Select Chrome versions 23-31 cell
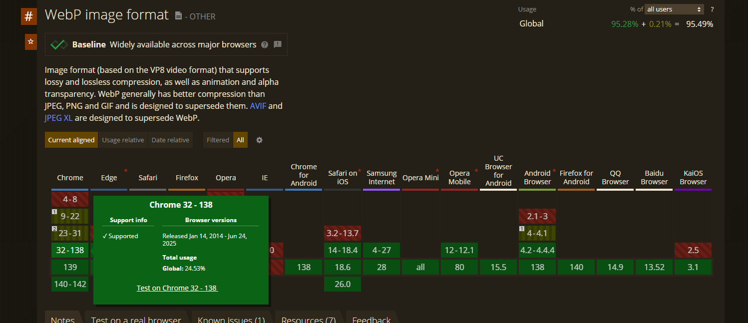 70,233
